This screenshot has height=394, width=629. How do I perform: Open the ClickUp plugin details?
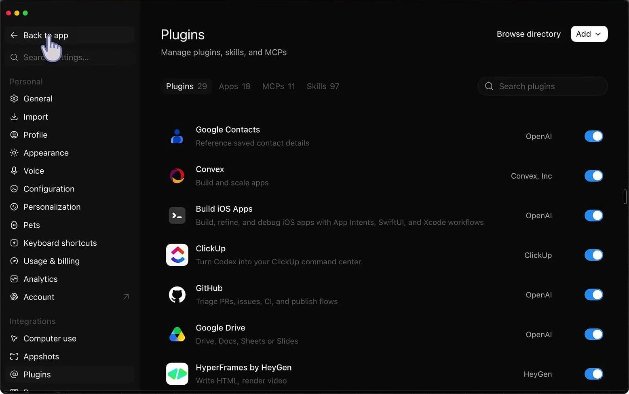click(x=211, y=249)
